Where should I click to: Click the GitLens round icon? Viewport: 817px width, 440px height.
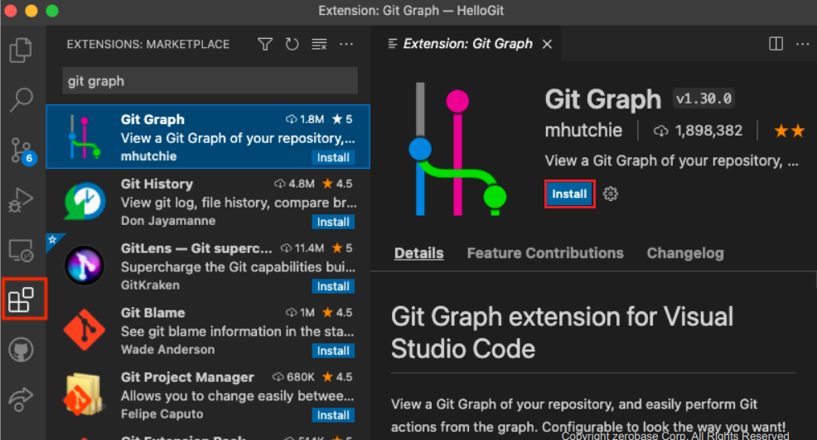[85, 265]
